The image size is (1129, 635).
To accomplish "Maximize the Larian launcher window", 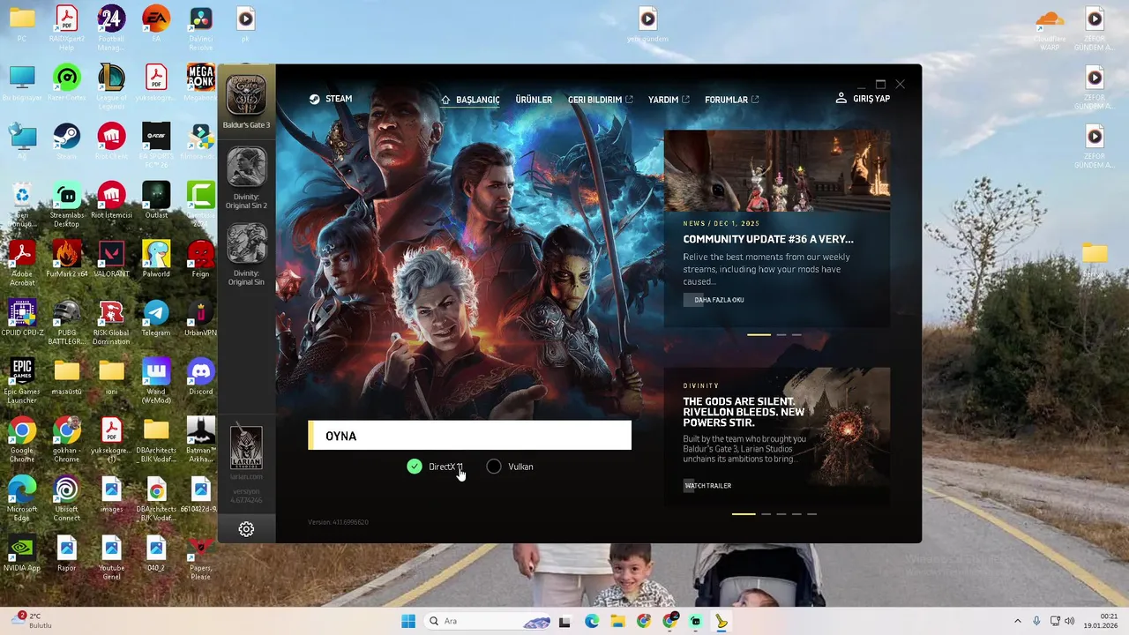I will [880, 84].
